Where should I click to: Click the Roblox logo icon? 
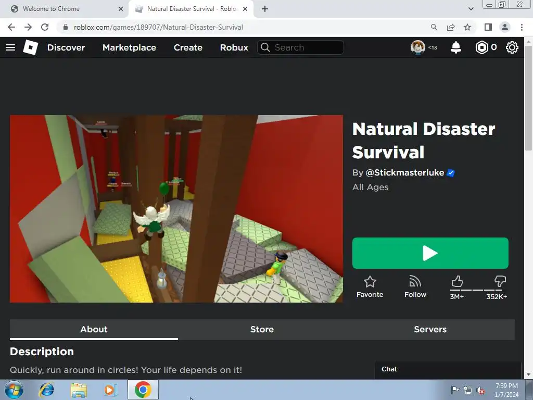coord(31,47)
